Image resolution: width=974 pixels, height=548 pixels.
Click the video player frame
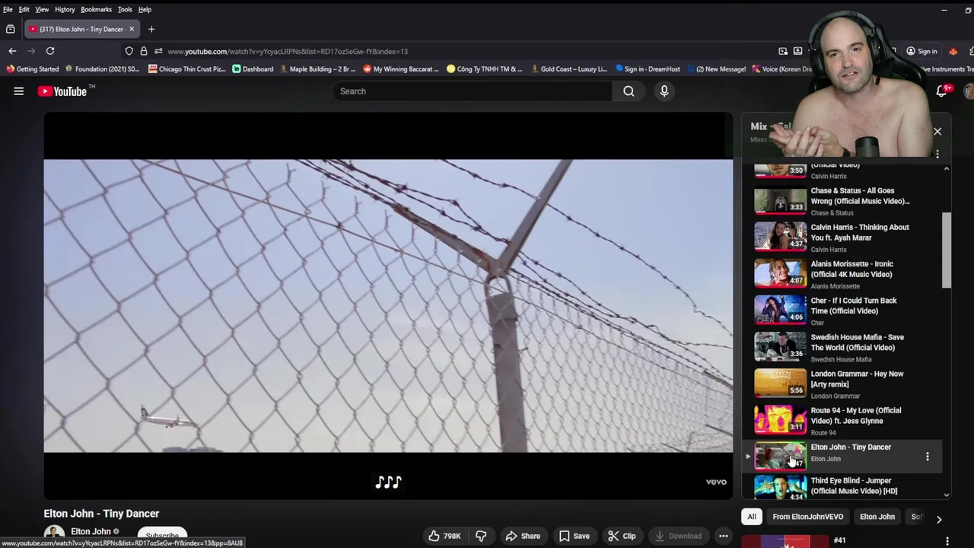388,306
